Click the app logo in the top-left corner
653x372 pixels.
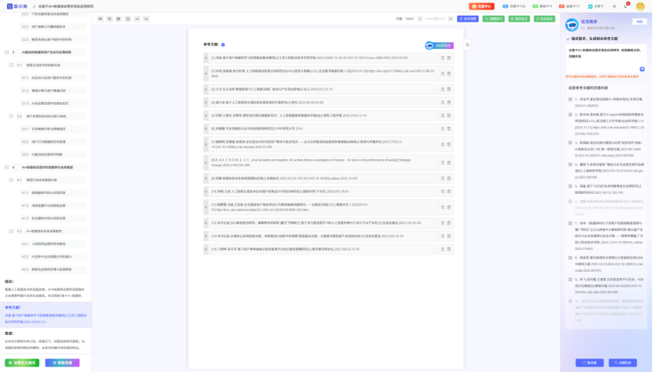pos(17,6)
